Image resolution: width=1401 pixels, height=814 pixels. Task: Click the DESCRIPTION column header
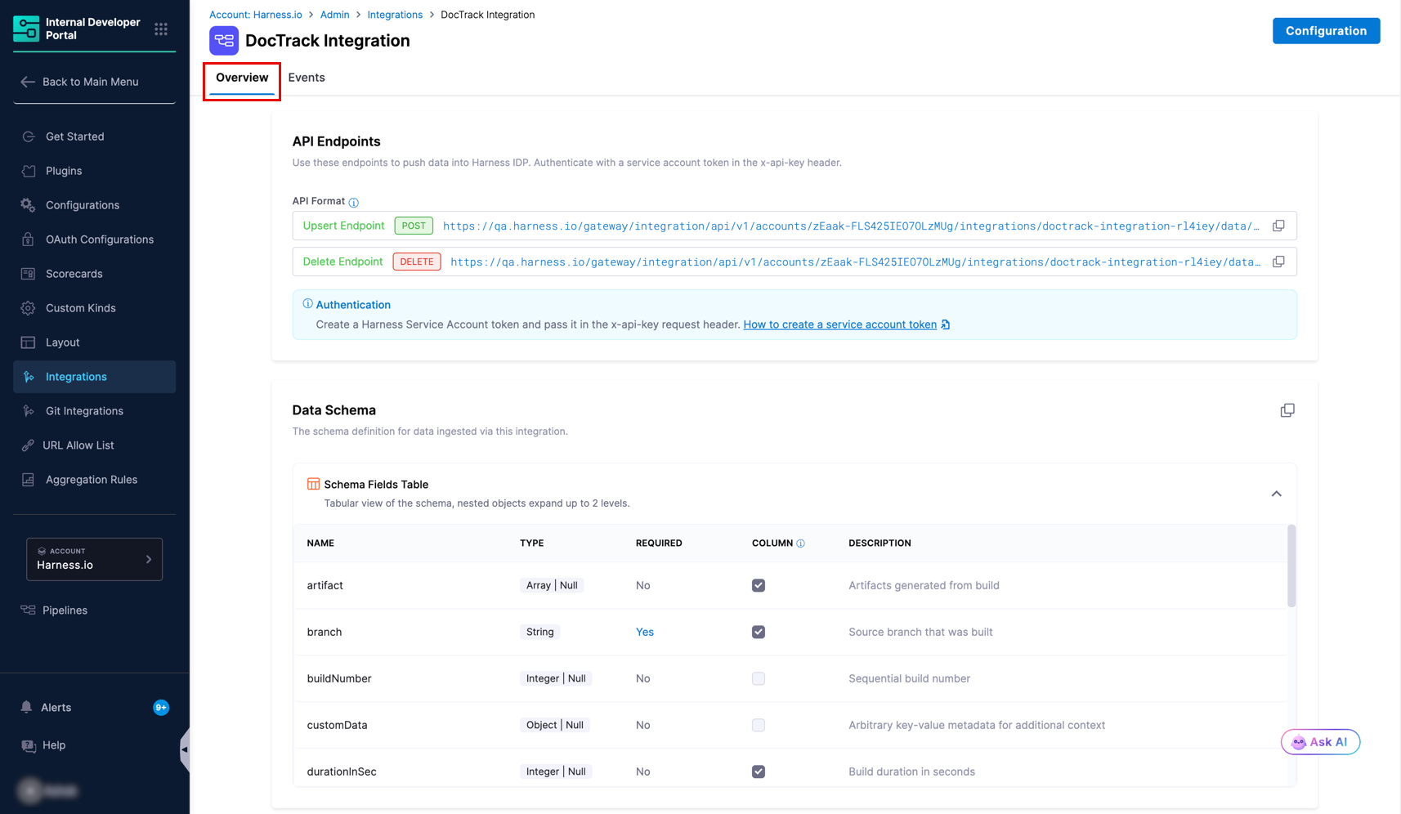880,543
